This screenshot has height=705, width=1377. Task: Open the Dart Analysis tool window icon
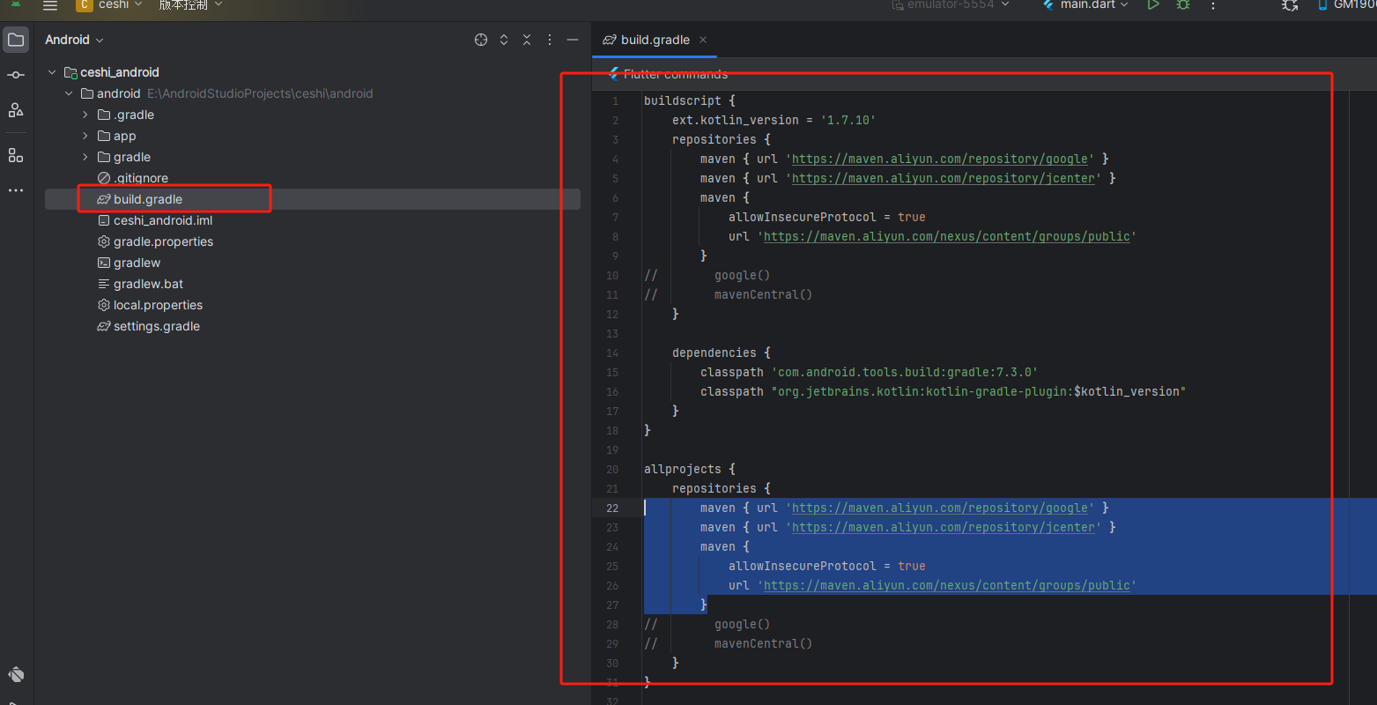click(x=16, y=675)
